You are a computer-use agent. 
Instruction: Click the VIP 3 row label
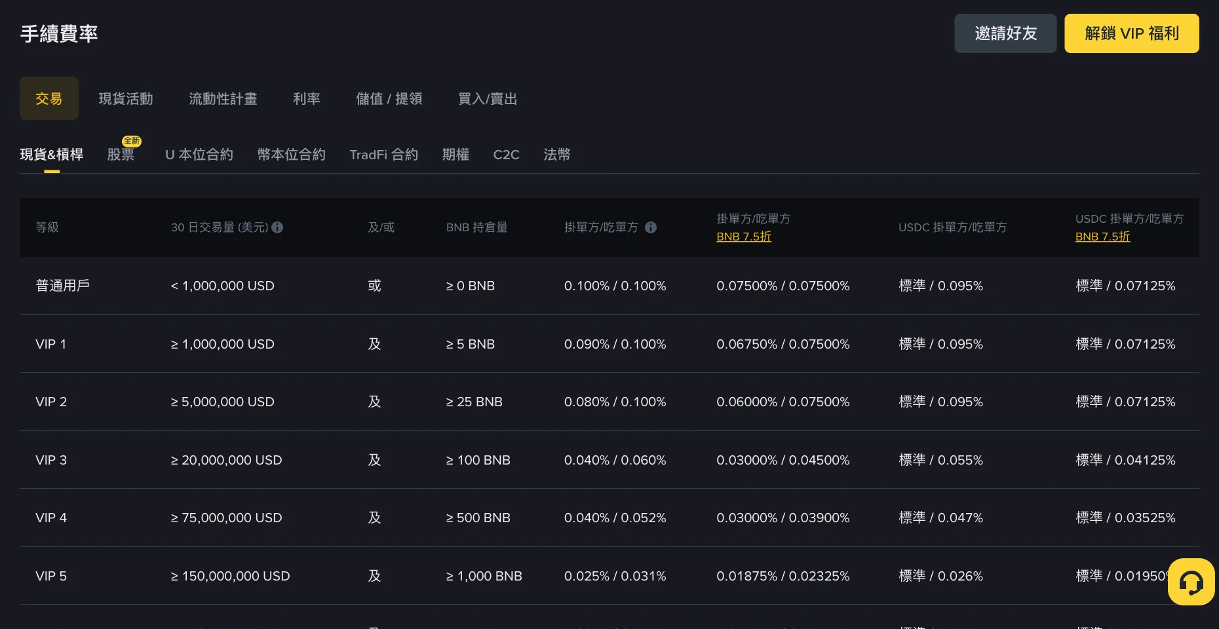pos(51,460)
